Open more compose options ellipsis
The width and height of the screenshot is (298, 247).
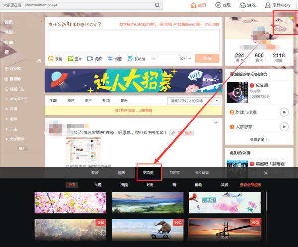[153, 59]
